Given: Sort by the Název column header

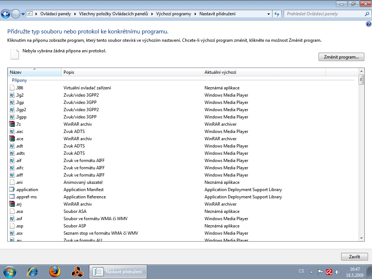Looking at the screenshot, I should 35,72.
